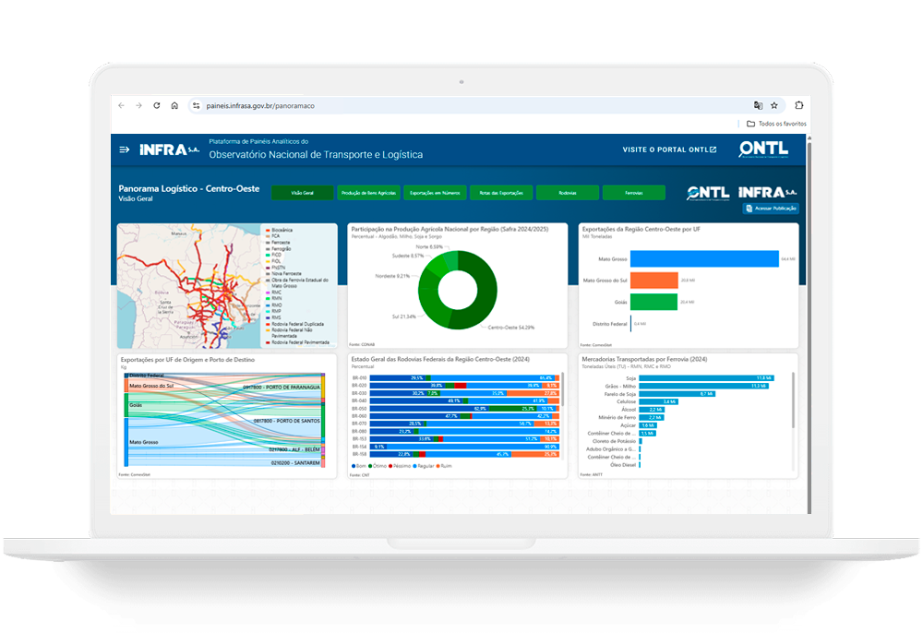The height and width of the screenshot is (633, 923).
Task: Open the Exportações em Números tab
Action: (x=435, y=193)
